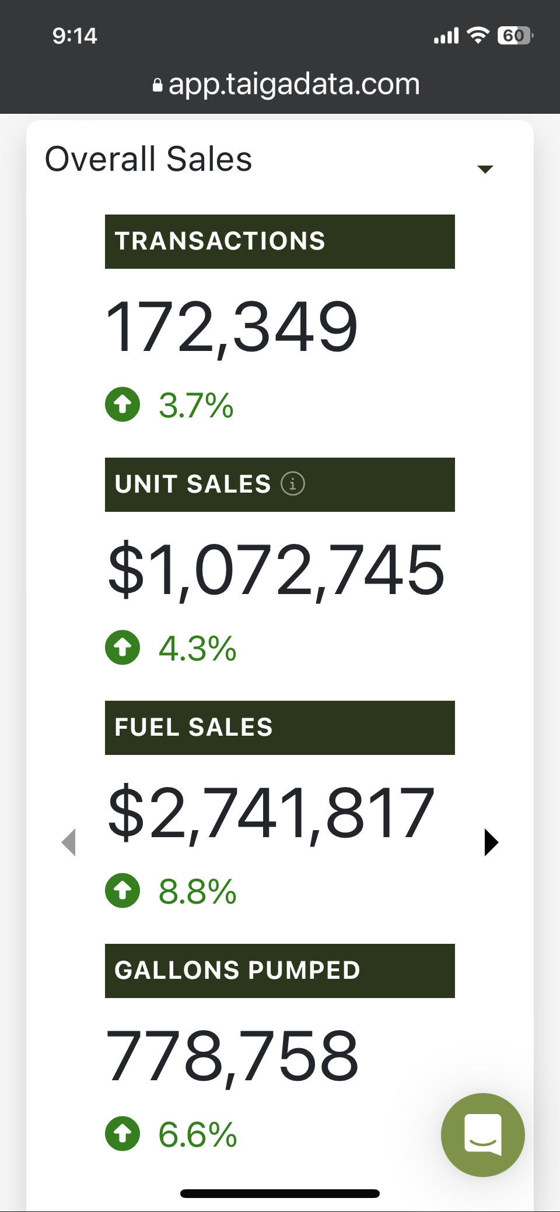
Task: Expand the Overall Sales dropdown arrow
Action: [485, 169]
